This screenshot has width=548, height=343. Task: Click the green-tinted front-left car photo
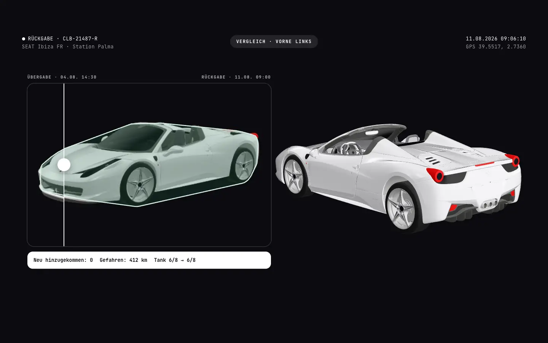coord(149,165)
